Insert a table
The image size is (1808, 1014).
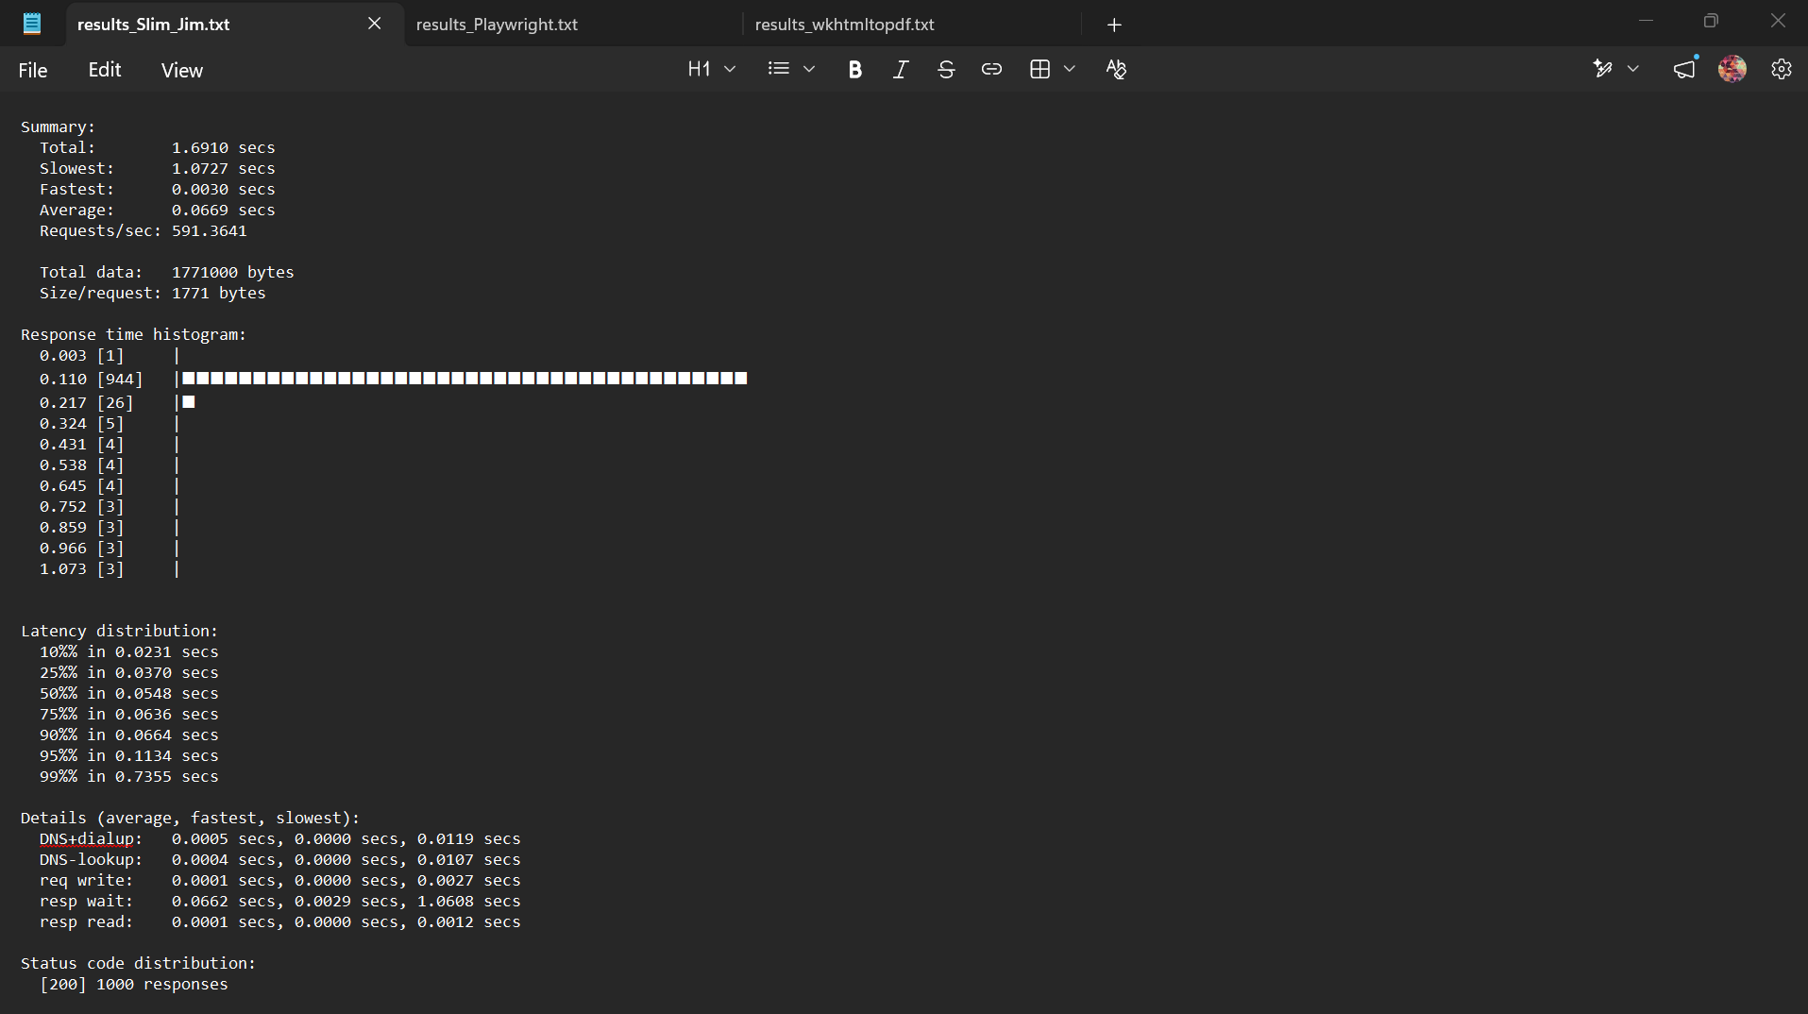[1039, 69]
